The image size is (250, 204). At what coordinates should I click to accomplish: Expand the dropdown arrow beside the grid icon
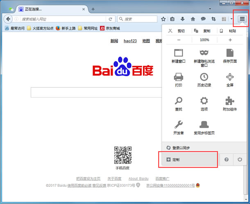click(231, 19)
